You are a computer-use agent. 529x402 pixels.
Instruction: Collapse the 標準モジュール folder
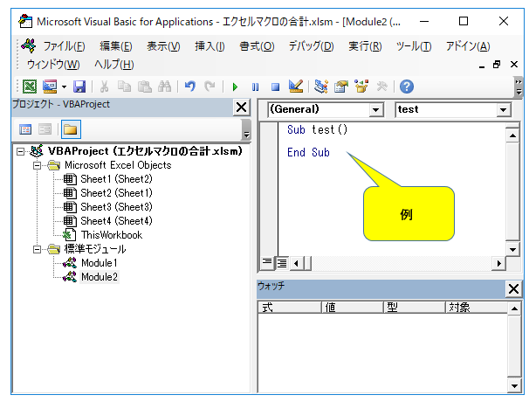tap(37, 250)
